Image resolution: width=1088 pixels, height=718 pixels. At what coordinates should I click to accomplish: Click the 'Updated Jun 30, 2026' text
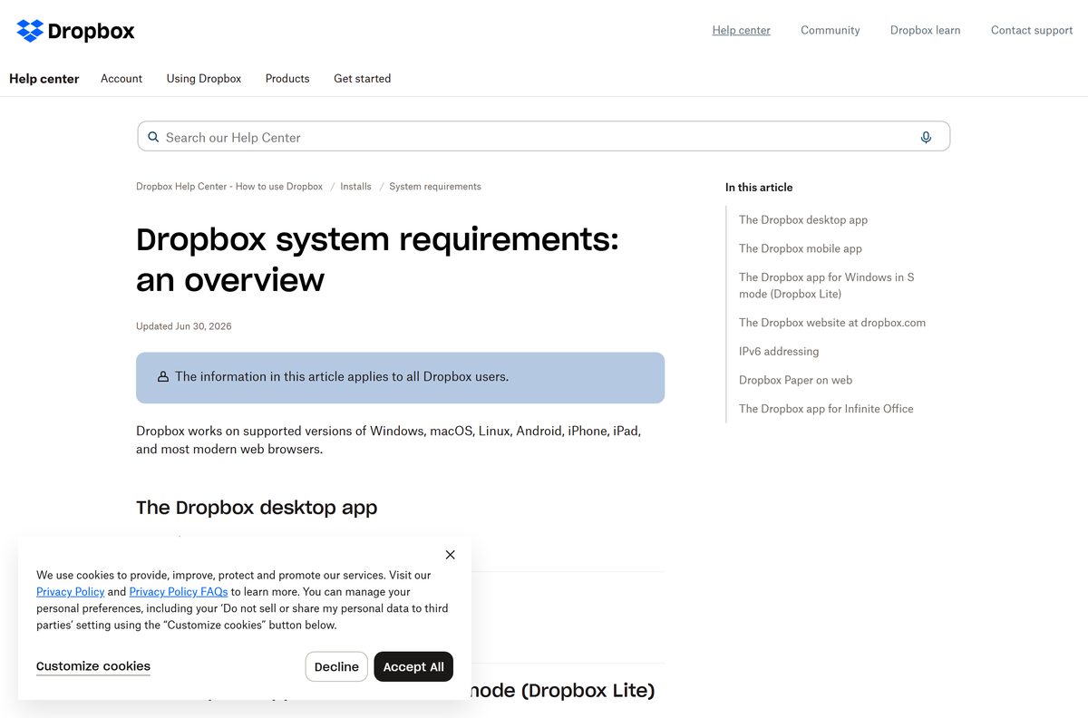coord(184,326)
